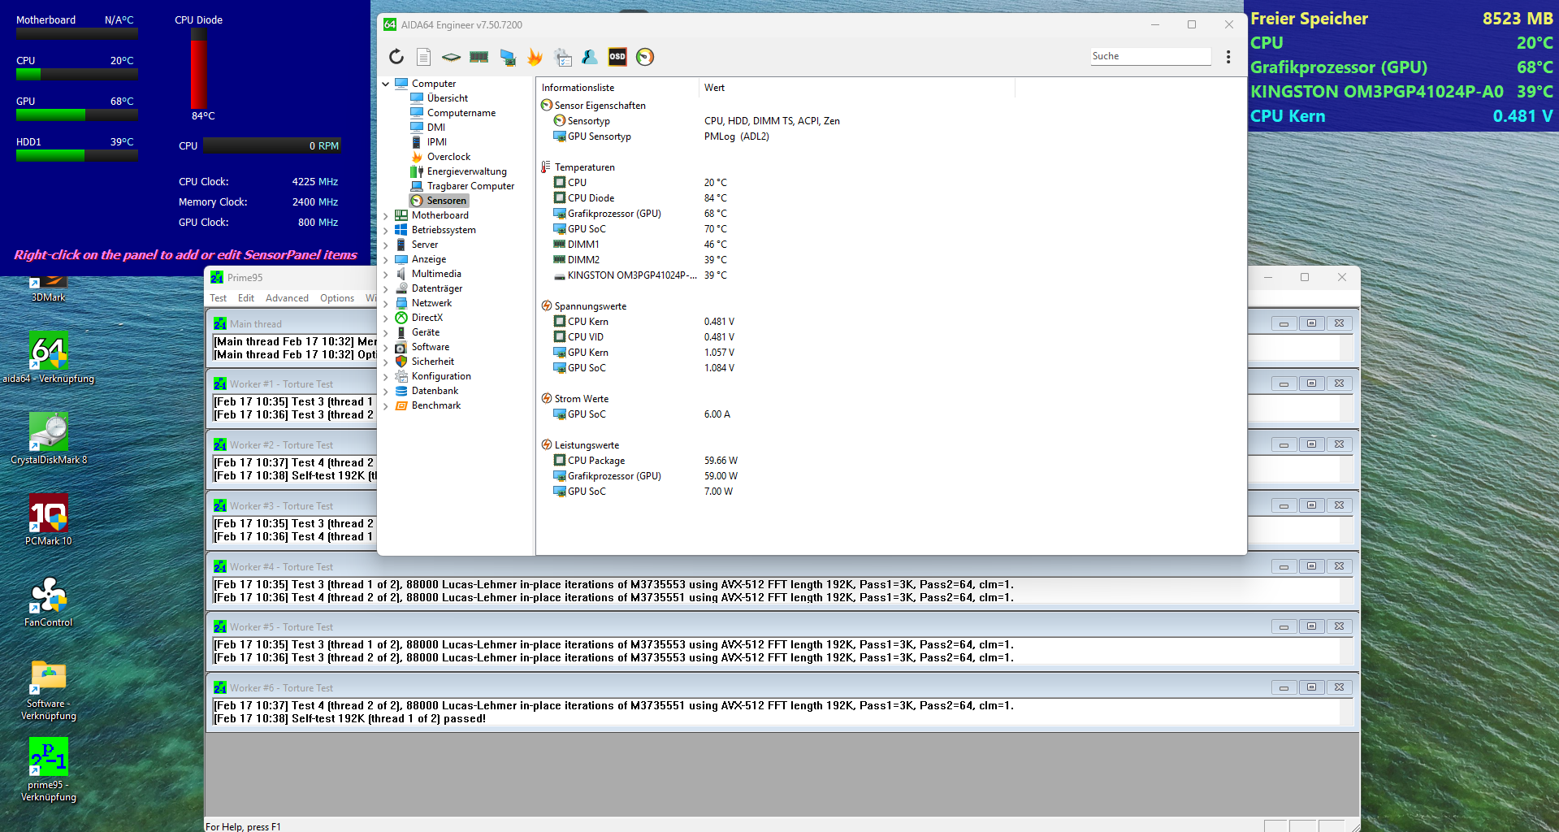Click the Spannungswerte group icon
Image resolution: width=1559 pixels, height=832 pixels.
(x=547, y=306)
